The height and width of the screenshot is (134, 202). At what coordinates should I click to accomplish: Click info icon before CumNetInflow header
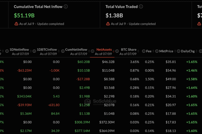[63, 51]
